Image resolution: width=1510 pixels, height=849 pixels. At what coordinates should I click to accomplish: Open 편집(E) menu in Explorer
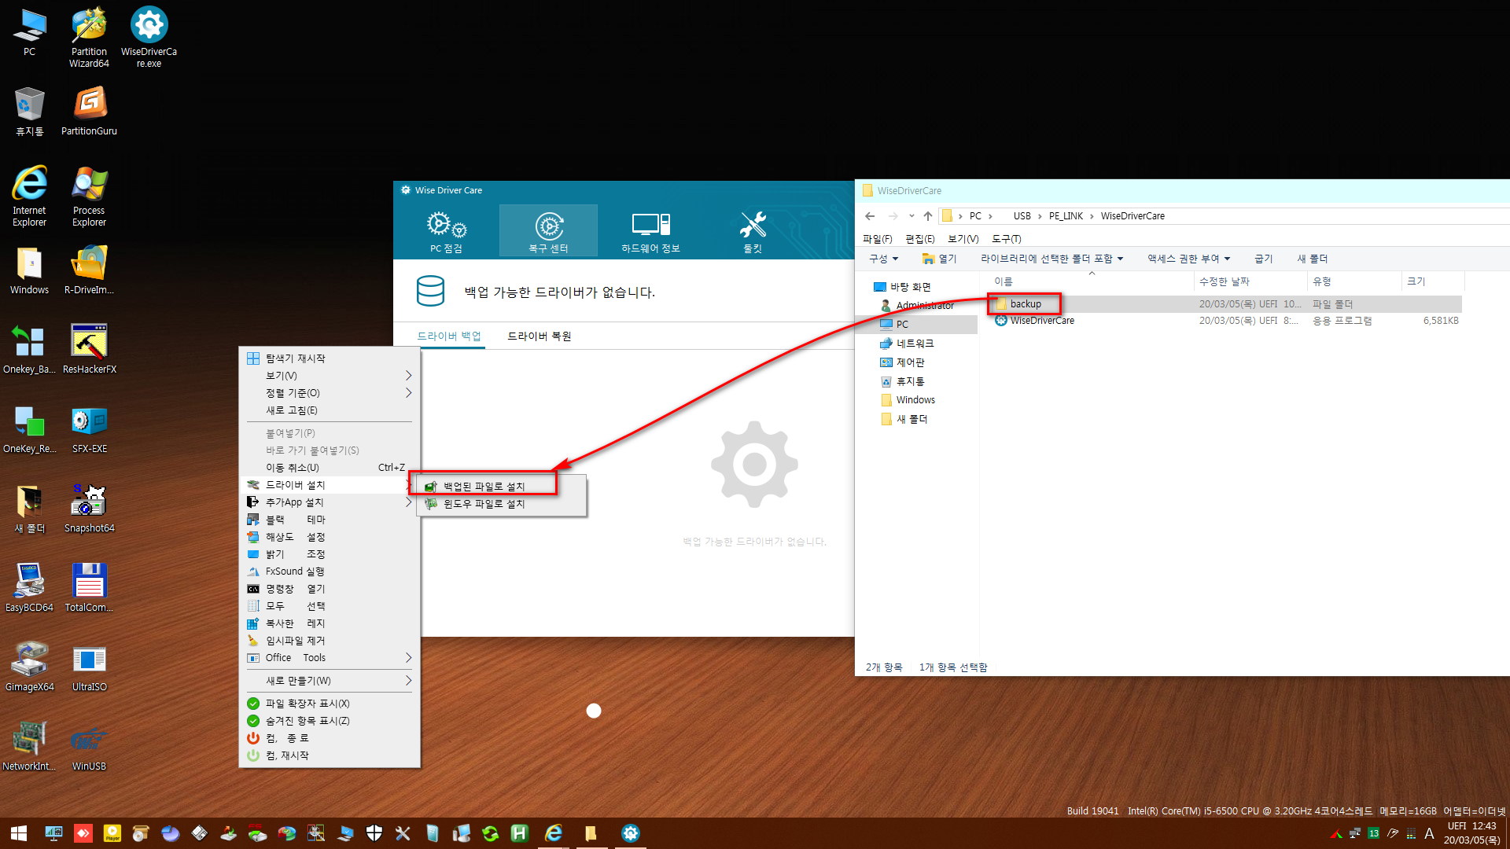920,239
